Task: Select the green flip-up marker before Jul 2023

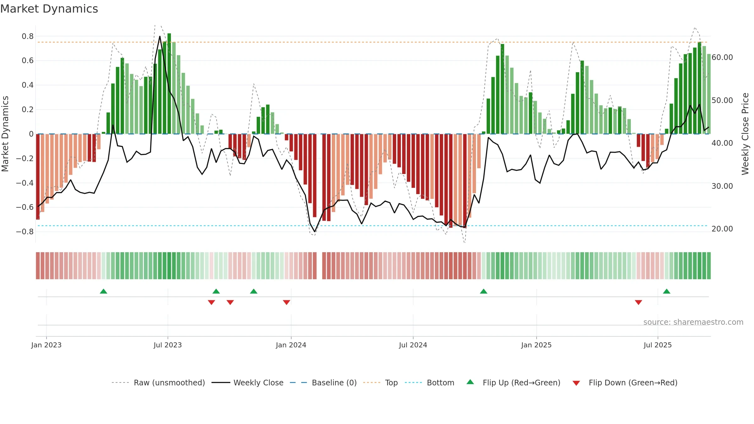Action: (x=103, y=291)
